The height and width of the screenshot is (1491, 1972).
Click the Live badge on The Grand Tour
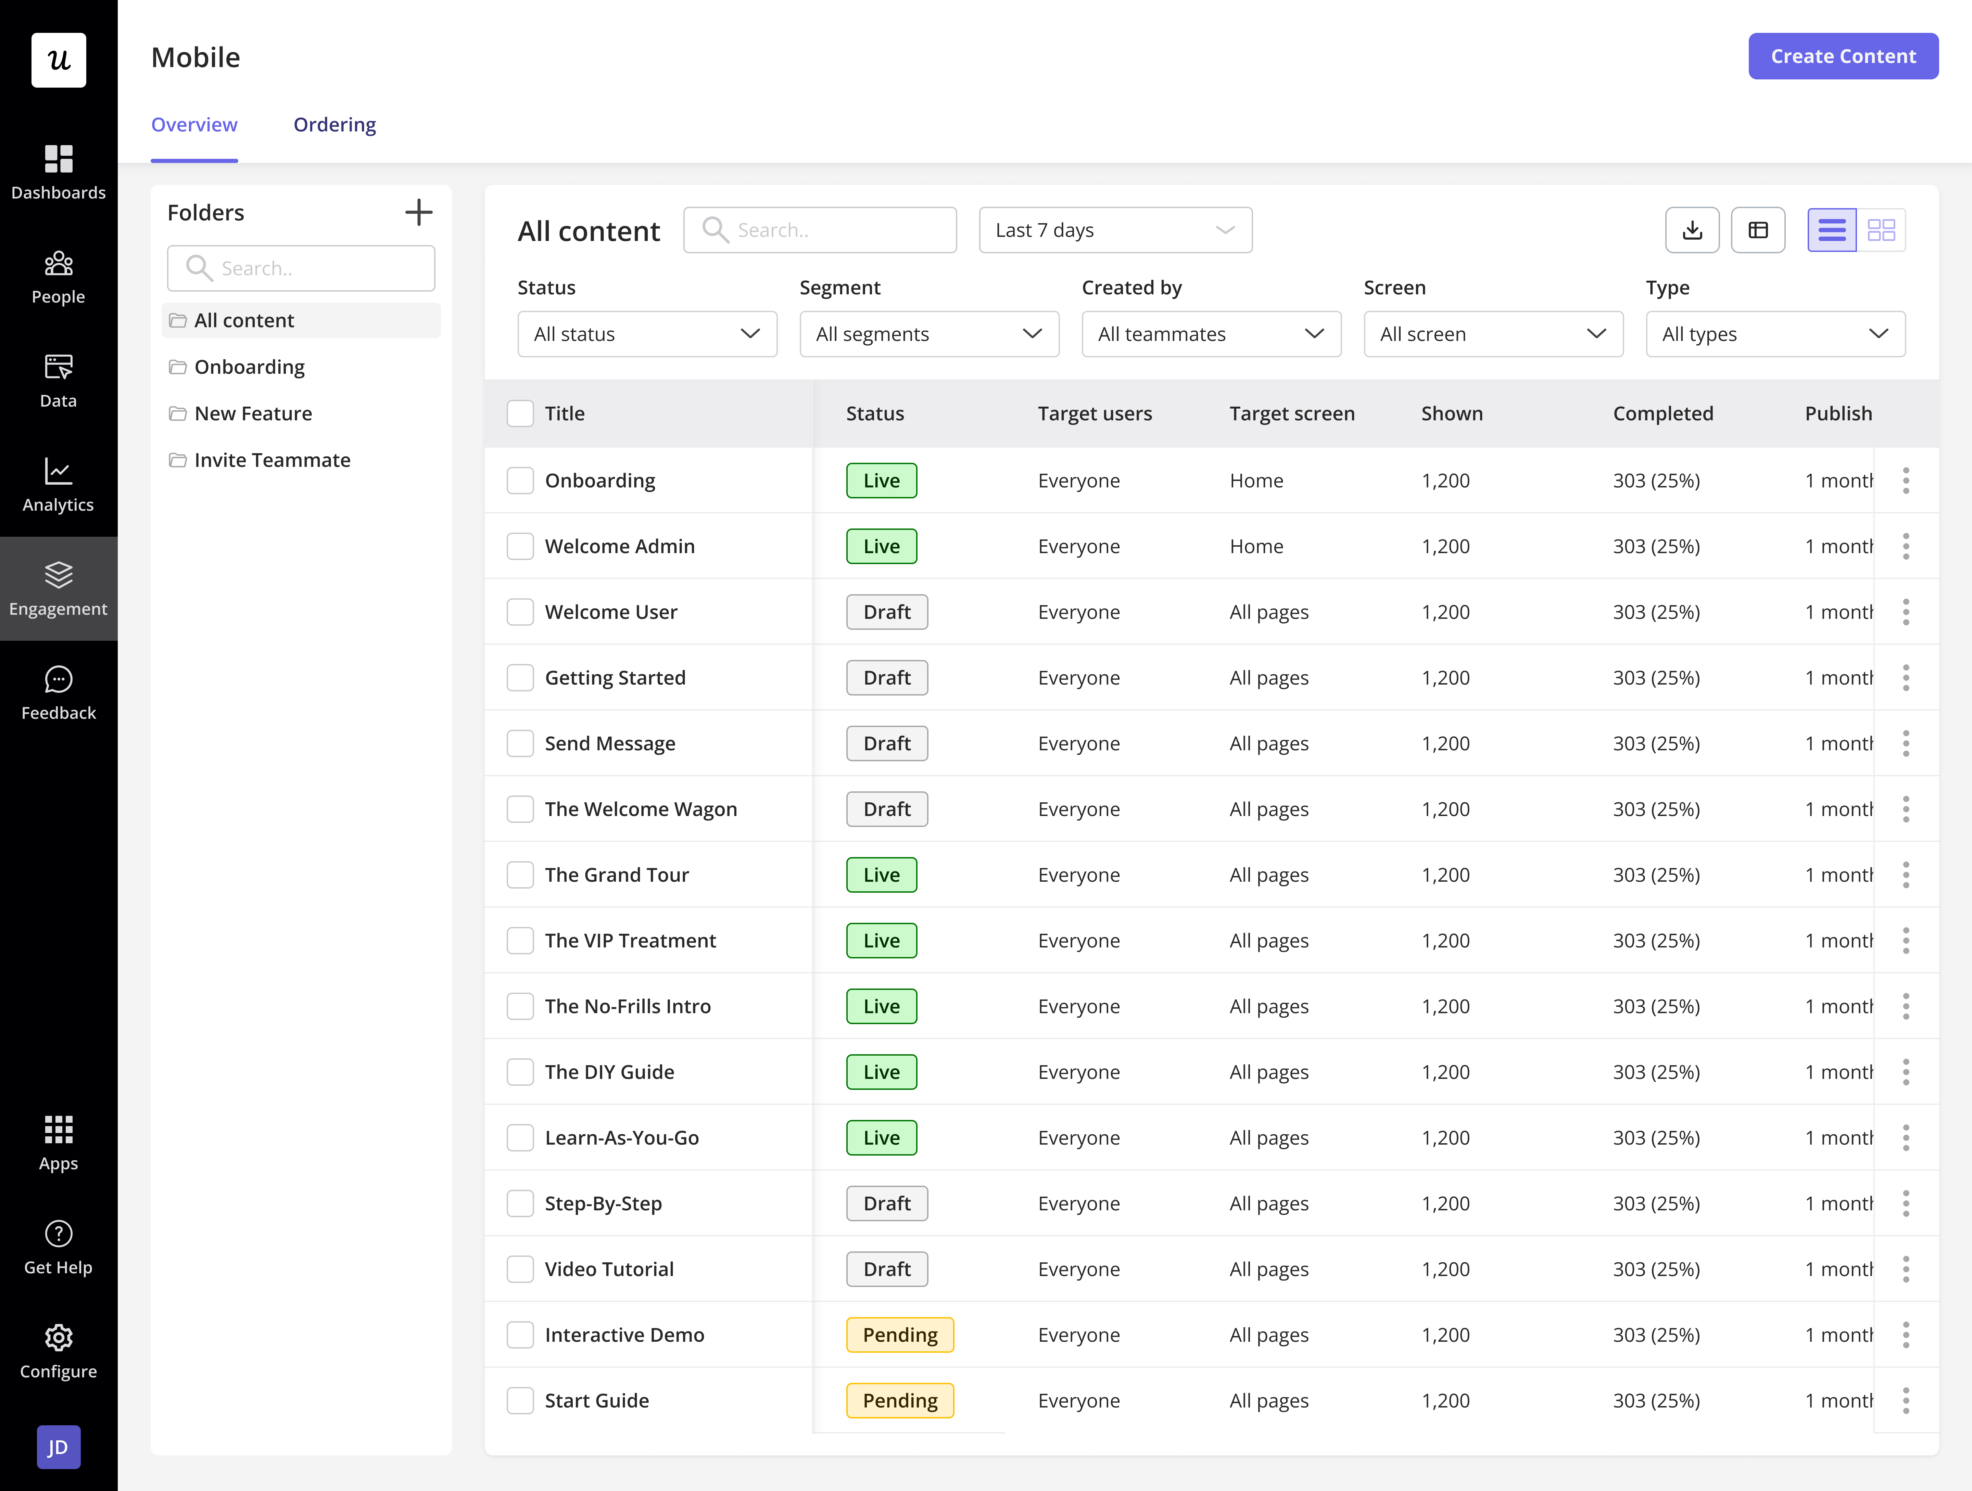coord(881,875)
